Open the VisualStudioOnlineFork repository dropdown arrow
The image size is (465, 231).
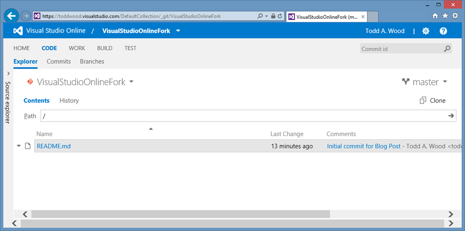[x=131, y=82]
